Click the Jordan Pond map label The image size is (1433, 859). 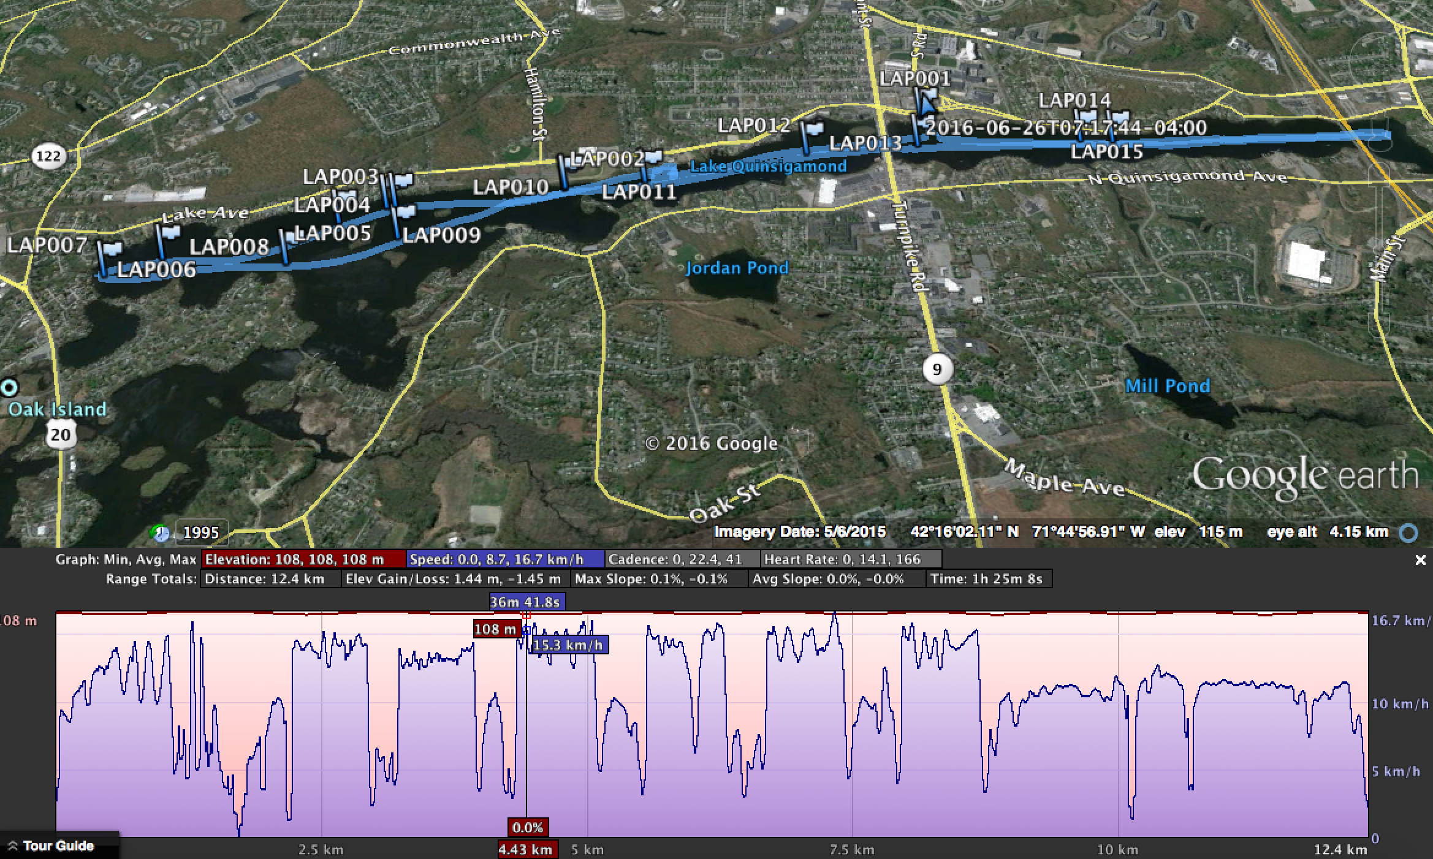pos(737,268)
